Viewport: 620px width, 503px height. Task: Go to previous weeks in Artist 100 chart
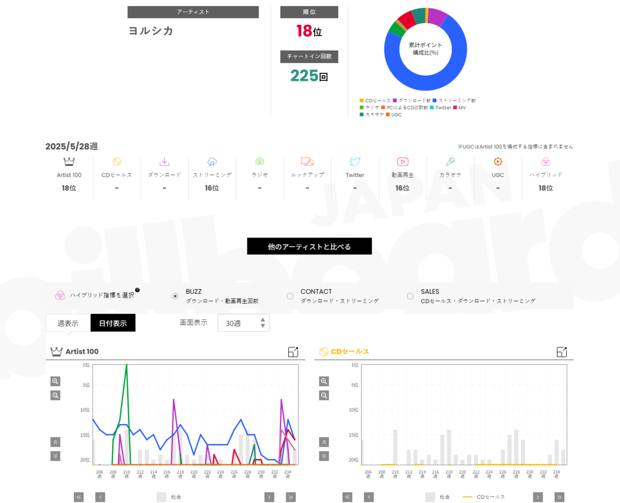coord(100,497)
